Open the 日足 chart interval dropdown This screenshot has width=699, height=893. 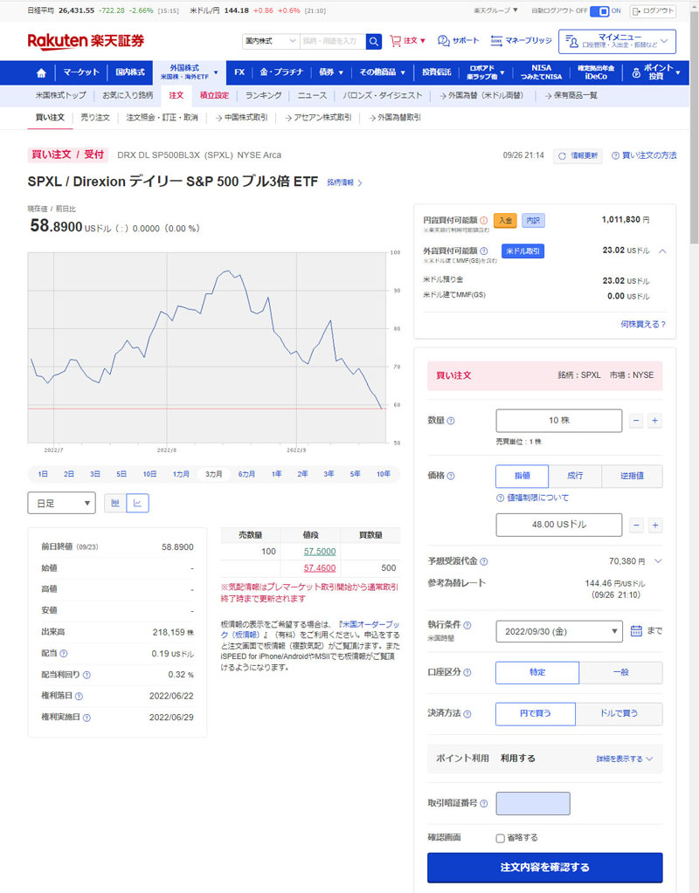coord(61,503)
